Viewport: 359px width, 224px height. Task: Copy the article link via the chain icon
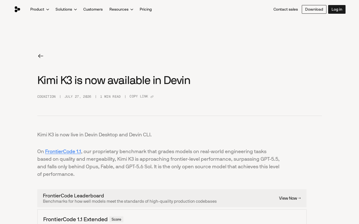tap(152, 97)
